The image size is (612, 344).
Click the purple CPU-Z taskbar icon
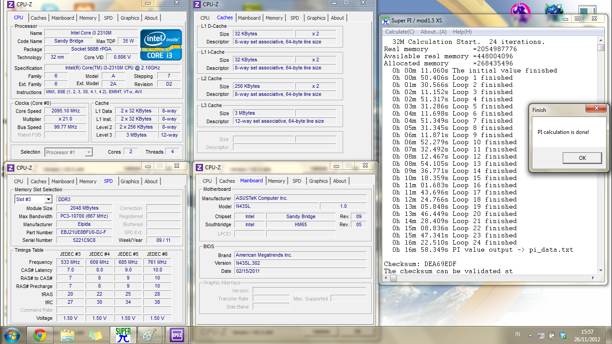point(177,335)
